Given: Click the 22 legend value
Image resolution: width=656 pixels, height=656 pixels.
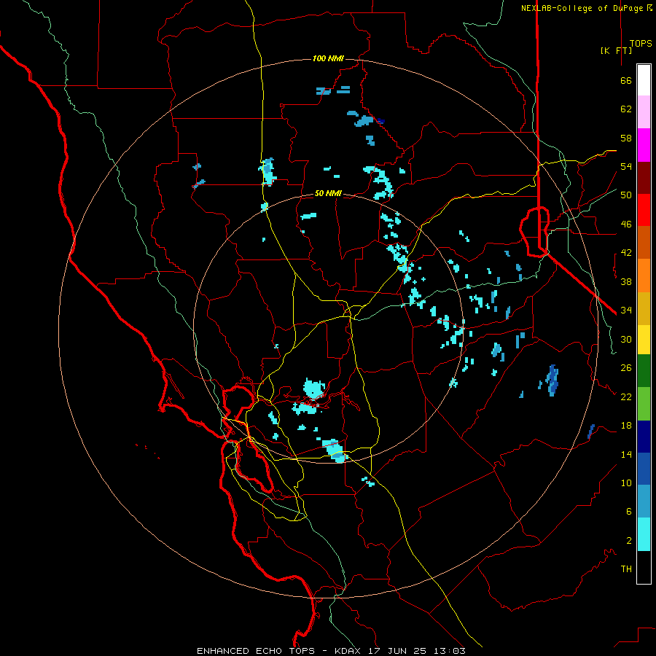Looking at the screenshot, I should [x=626, y=397].
